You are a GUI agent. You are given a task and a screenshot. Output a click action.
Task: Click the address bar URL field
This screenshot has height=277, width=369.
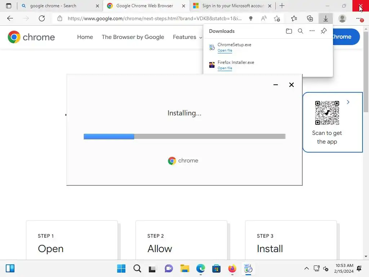(154, 18)
